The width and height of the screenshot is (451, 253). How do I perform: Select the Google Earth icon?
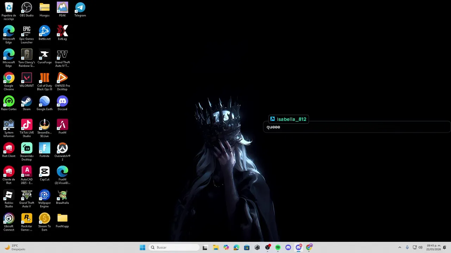[44, 103]
